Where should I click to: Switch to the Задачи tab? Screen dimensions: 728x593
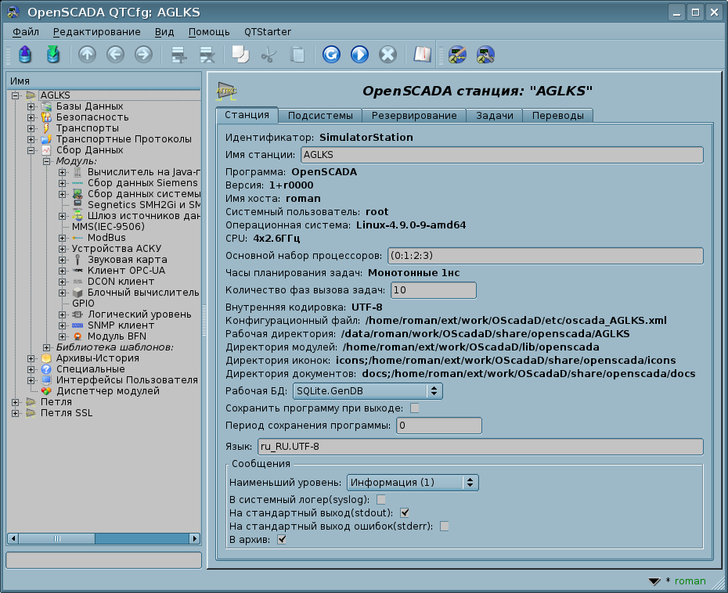[495, 116]
